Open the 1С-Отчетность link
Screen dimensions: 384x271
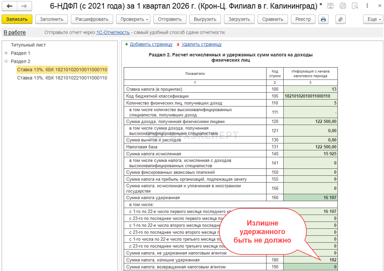[113, 32]
